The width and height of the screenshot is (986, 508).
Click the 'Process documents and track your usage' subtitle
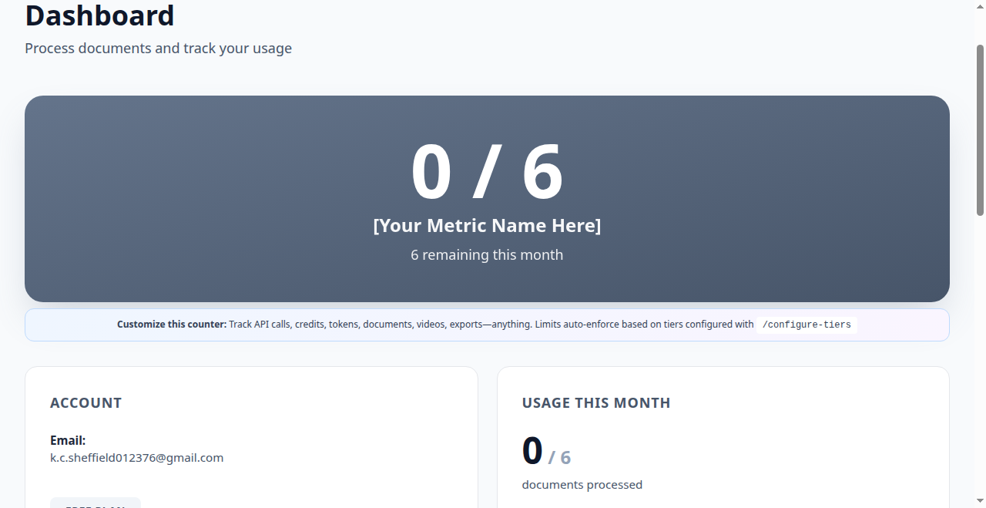point(158,49)
